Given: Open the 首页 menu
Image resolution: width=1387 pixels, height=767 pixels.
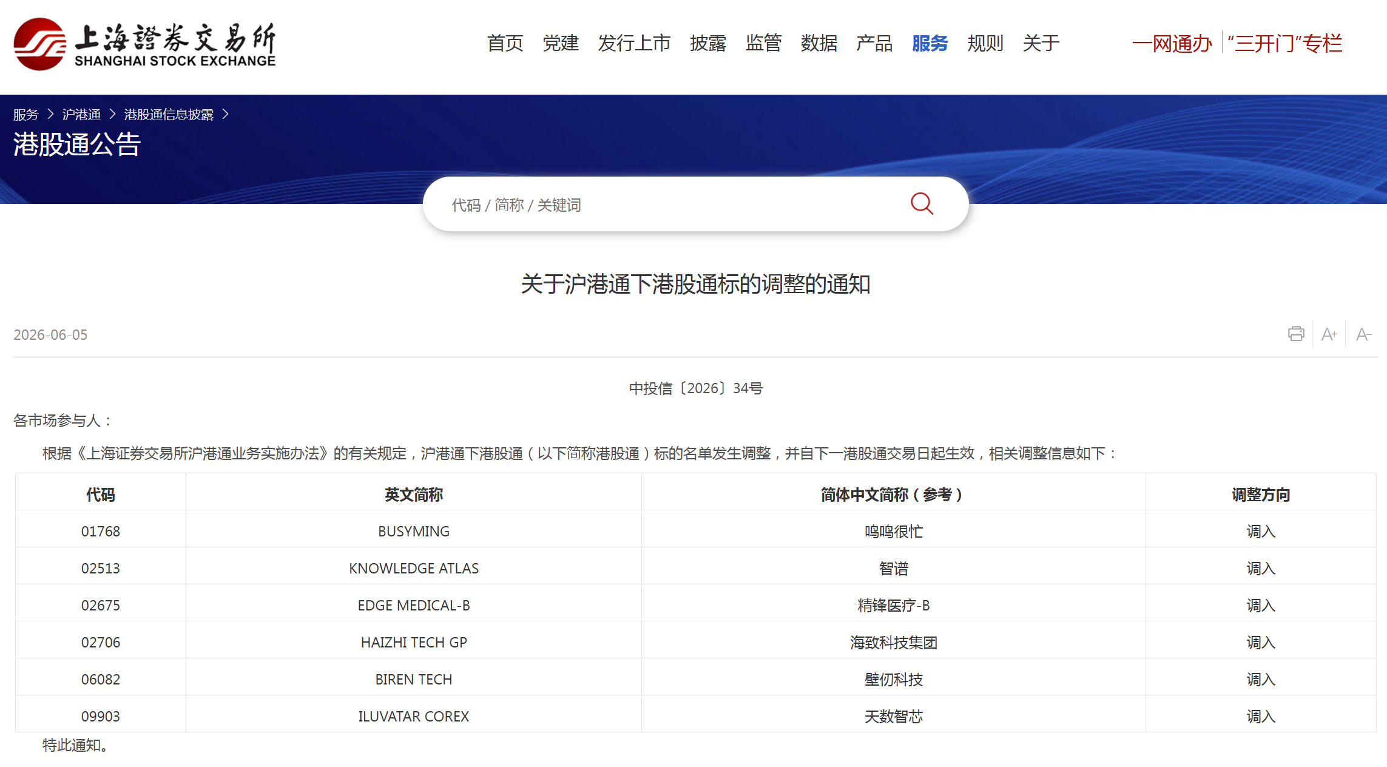Looking at the screenshot, I should point(505,43).
